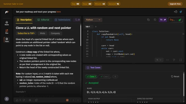Click the 14 stars badge

click(163, 20)
